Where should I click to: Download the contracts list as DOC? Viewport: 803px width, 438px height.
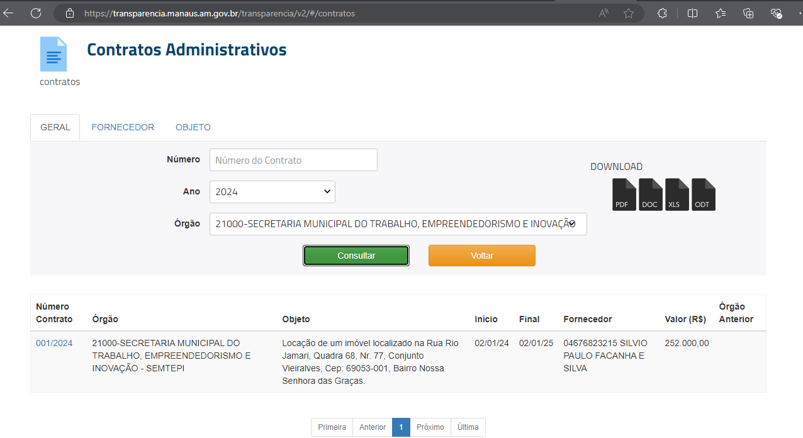[x=650, y=194]
